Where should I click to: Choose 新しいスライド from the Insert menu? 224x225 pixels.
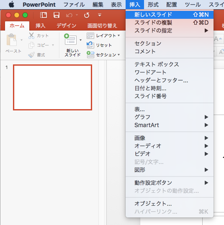click(170, 15)
